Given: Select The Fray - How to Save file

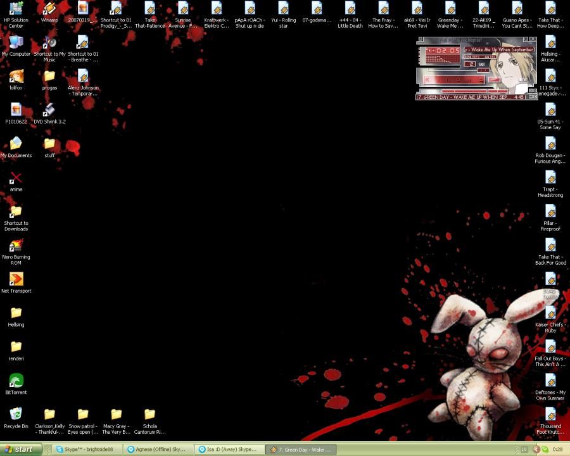Looking at the screenshot, I should 383,15.
